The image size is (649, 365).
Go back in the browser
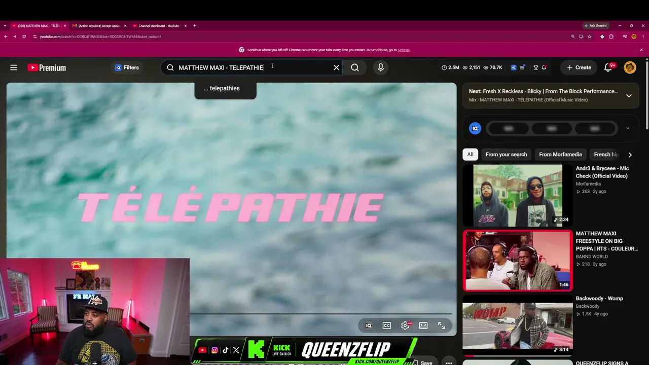coord(6,36)
